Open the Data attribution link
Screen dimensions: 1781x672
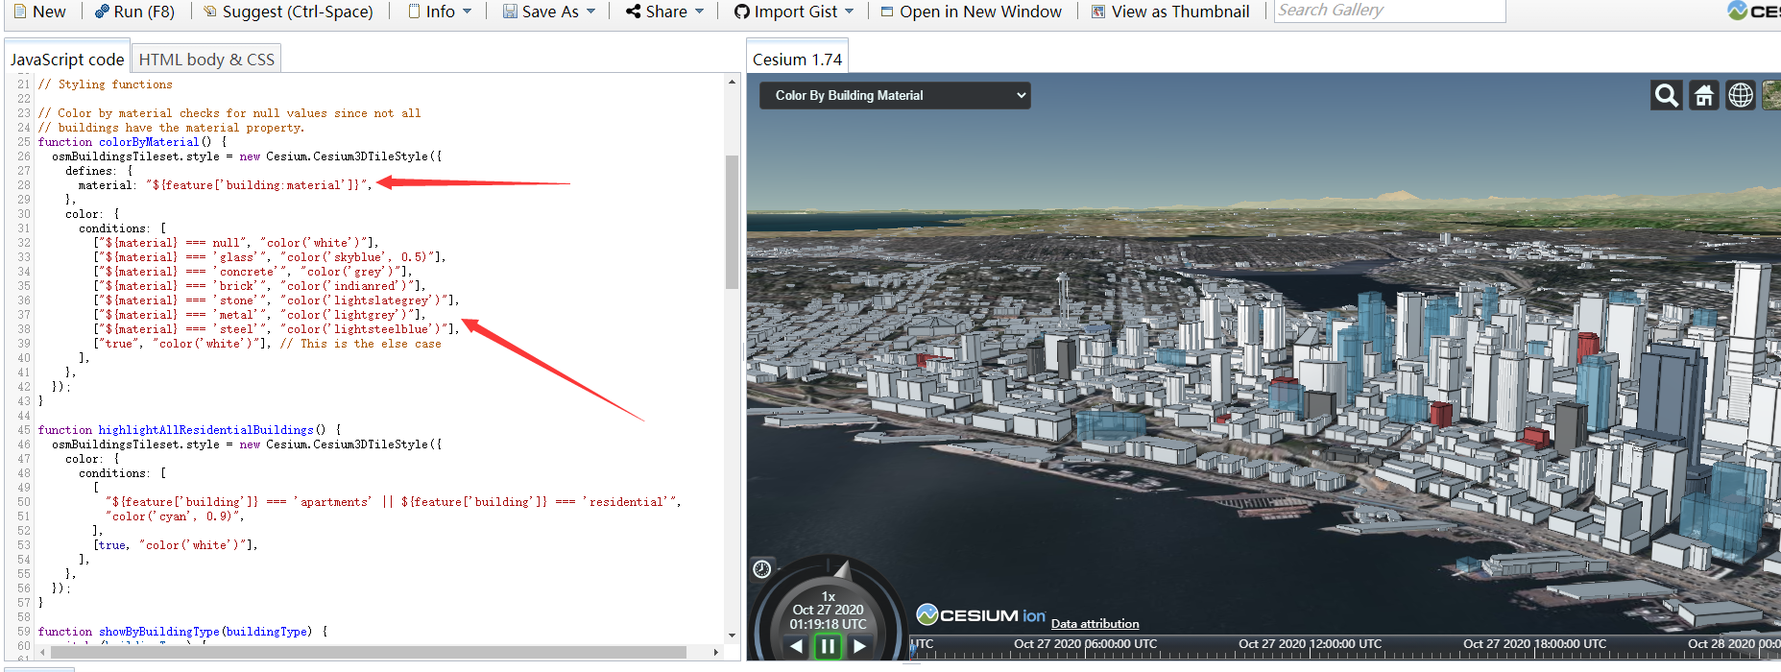(1095, 624)
